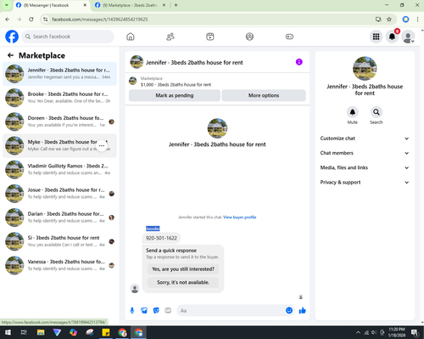Open the notifications bell icon

392,37
